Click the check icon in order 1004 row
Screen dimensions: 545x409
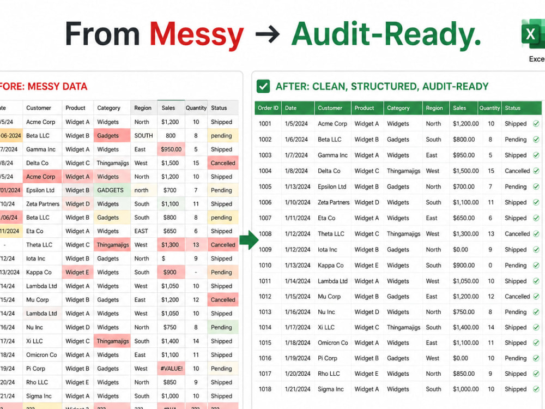536,171
